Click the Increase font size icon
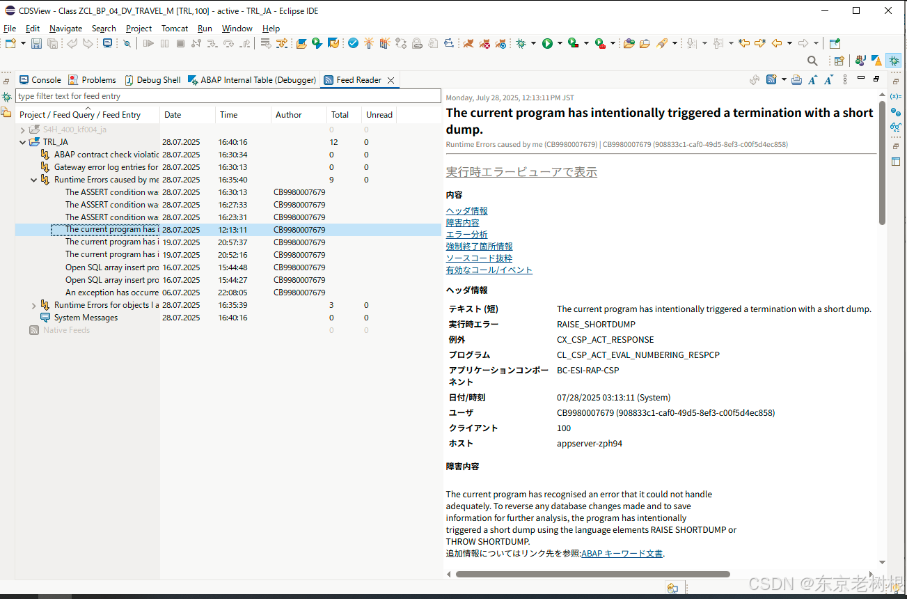 pyautogui.click(x=813, y=79)
